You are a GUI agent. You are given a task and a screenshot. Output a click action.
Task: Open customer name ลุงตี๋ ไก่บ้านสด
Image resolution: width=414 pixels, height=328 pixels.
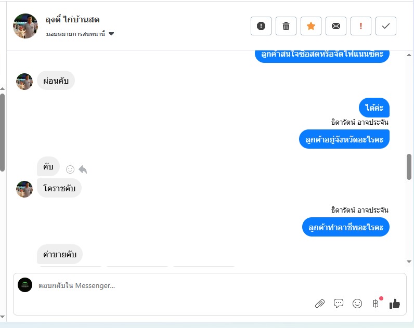tap(72, 20)
